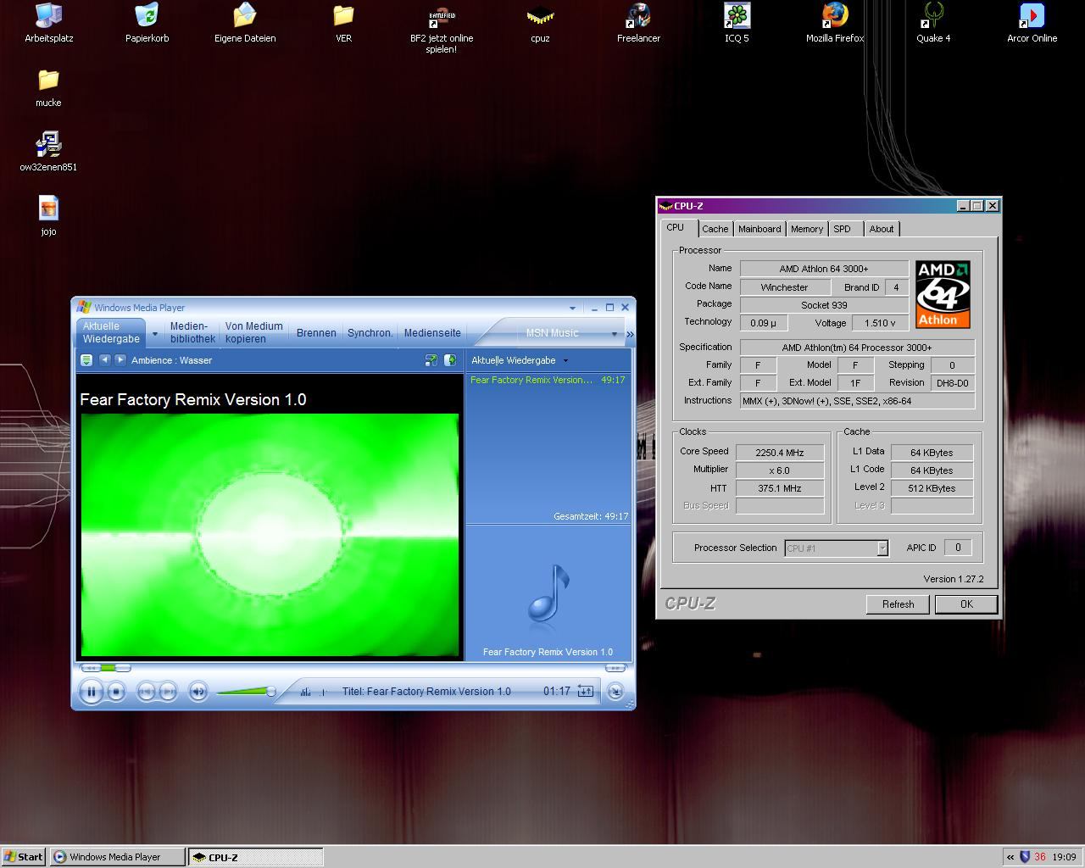Select the Fear Factory Remix playlist entry
Image resolution: width=1085 pixels, height=868 pixels.
point(548,380)
